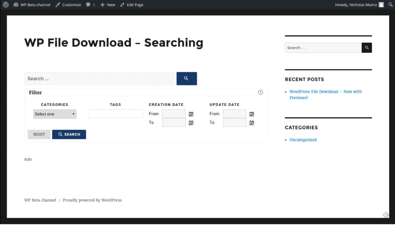Click the page title WP File Download – Searching
Image resolution: width=395 pixels, height=226 pixels.
point(114,42)
